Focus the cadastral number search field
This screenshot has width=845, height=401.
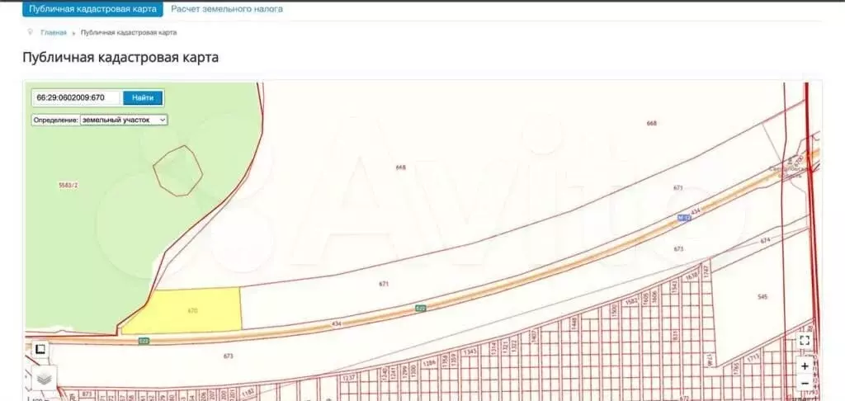click(x=77, y=97)
